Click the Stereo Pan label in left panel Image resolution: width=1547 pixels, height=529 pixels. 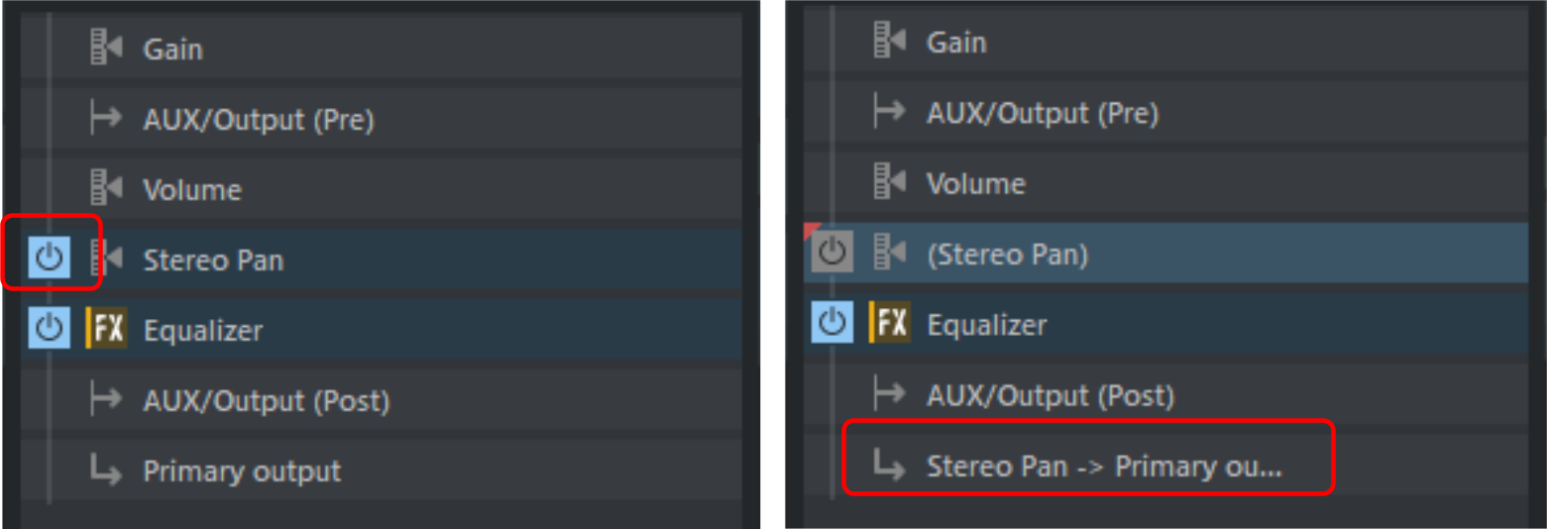click(x=213, y=260)
